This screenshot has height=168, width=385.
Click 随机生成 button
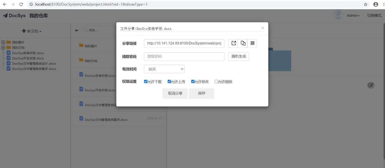239,56
